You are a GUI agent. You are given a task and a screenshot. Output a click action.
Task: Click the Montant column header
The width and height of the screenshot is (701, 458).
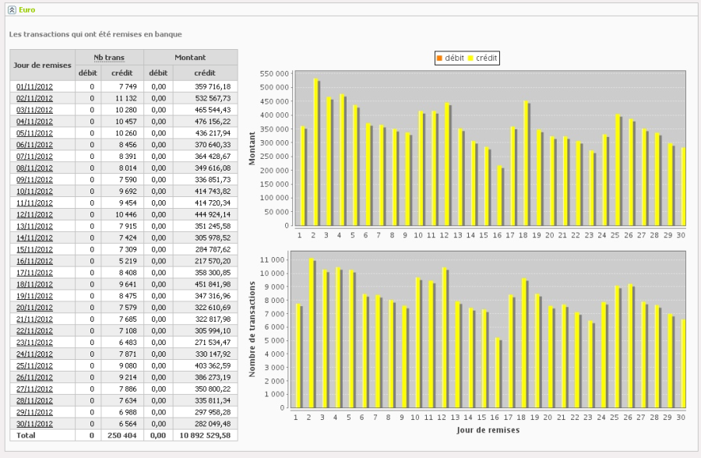tap(190, 58)
